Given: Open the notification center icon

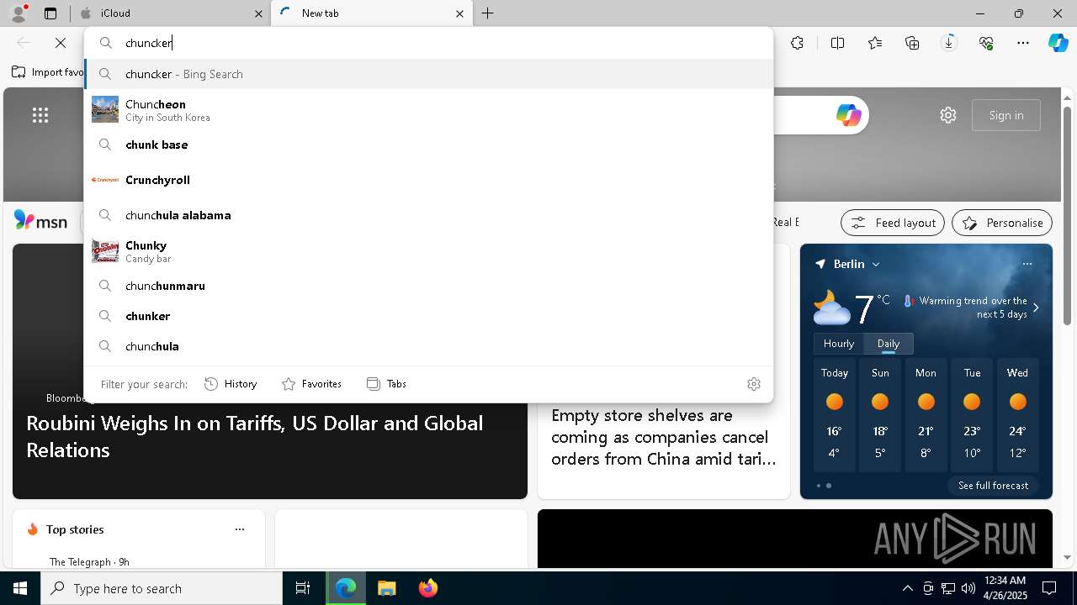Looking at the screenshot, I should [x=1049, y=588].
